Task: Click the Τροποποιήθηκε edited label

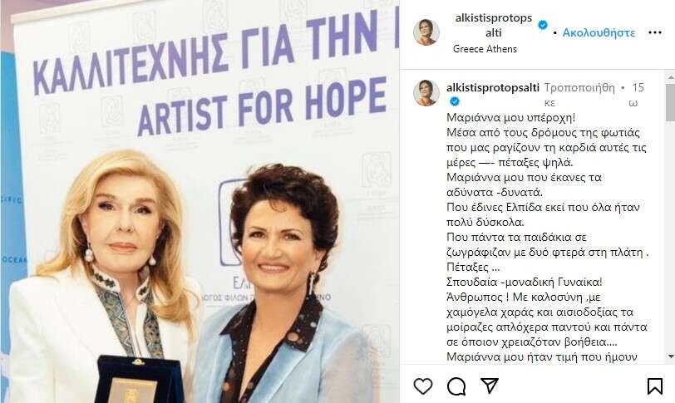Action: point(579,95)
